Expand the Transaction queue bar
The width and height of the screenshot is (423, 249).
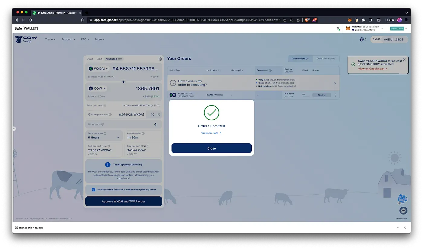[x=398, y=228]
